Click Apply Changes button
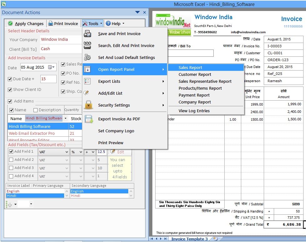Viewport: 306px width, 242px height. tap(26, 24)
